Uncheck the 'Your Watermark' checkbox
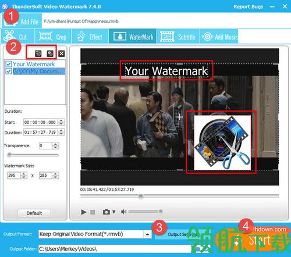This screenshot has height=257, width=291. pos(9,64)
